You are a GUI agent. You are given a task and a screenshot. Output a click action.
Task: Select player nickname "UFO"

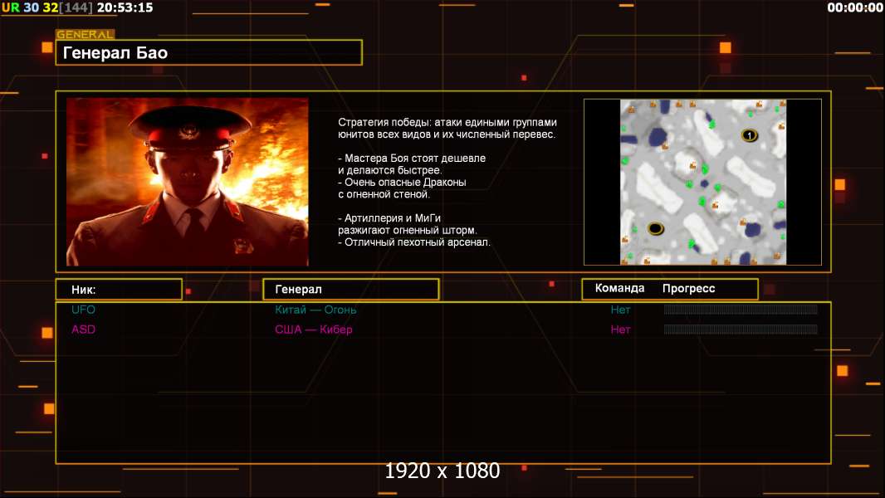coord(84,310)
